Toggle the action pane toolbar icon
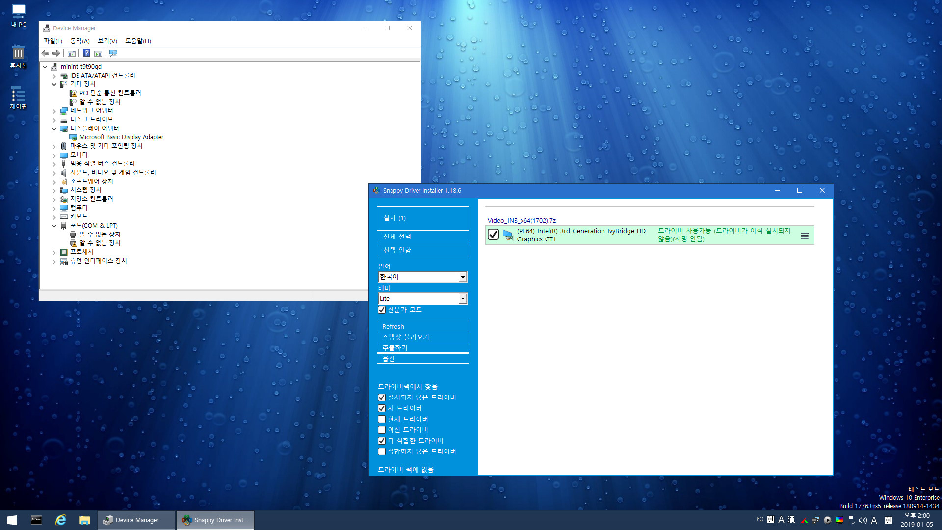This screenshot has width=942, height=530. click(98, 53)
